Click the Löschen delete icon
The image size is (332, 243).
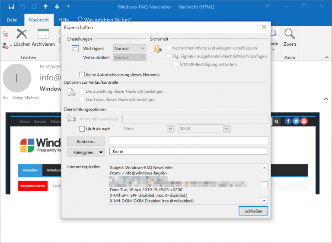(22, 34)
